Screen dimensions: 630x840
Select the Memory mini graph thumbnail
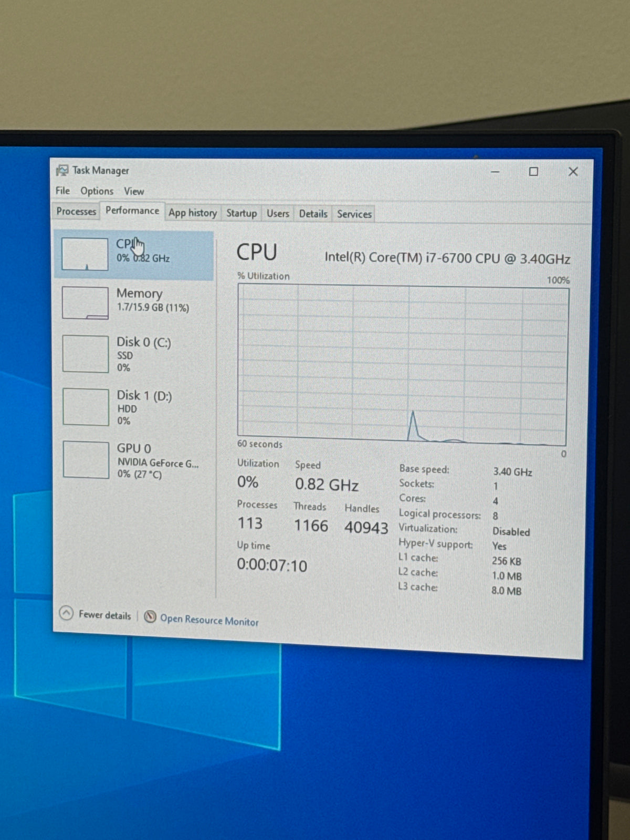tap(85, 303)
